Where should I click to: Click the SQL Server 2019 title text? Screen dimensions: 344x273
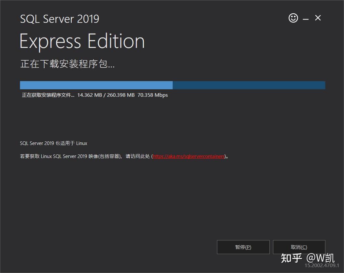60,19
